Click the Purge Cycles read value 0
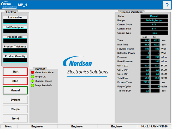 coord(145,87)
